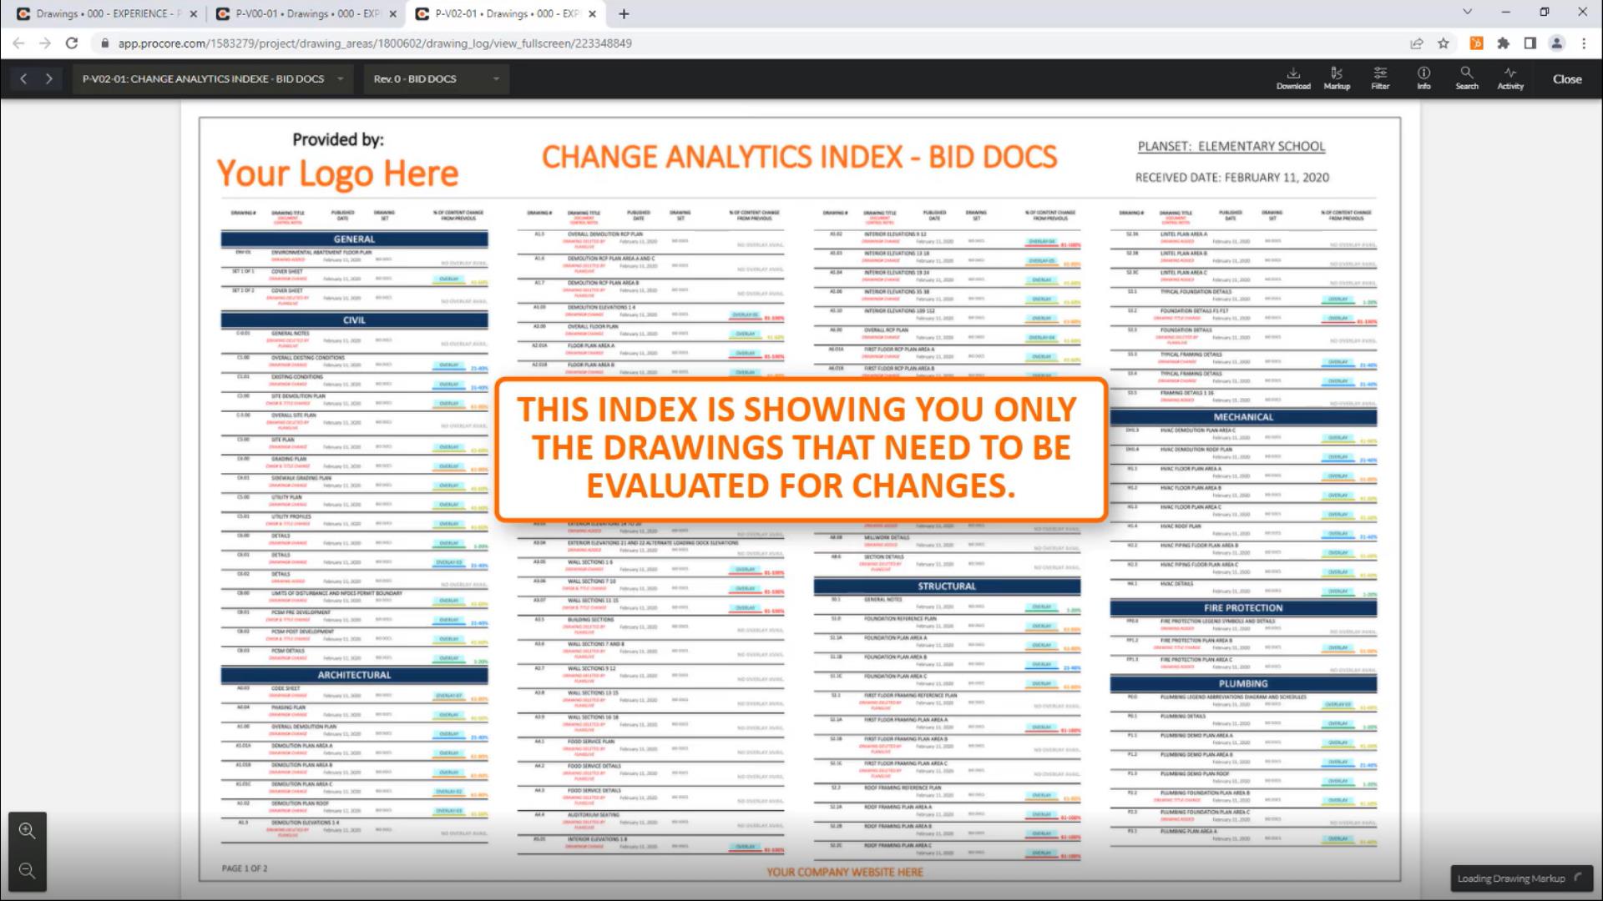Bookmark this page with star icon
The height and width of the screenshot is (901, 1603).
[x=1443, y=43]
